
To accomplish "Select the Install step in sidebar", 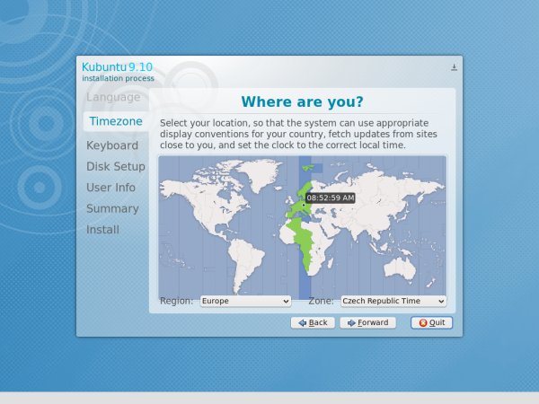I will (x=102, y=230).
